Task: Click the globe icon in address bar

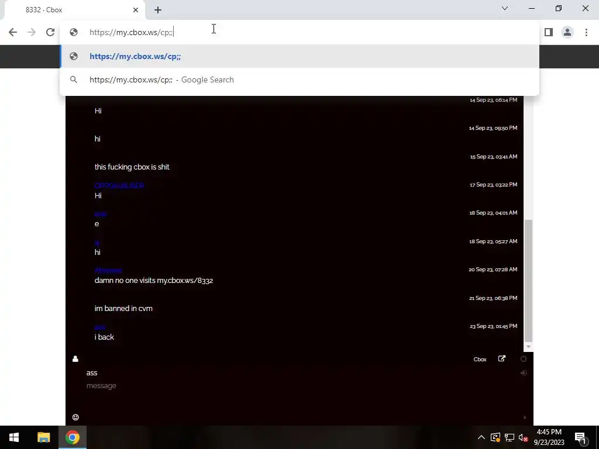Action: (x=74, y=32)
